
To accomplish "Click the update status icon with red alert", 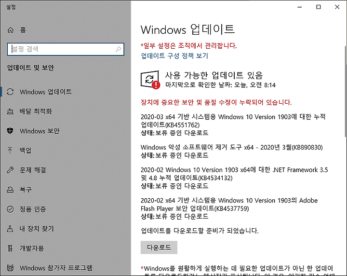I will pos(150,80).
